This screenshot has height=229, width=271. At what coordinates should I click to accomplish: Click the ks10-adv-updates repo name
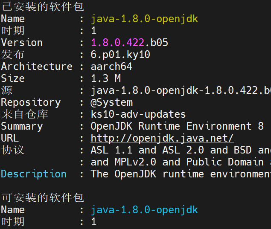(138, 114)
